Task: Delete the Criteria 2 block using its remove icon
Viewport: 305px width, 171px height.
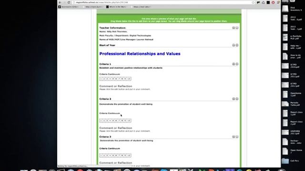Action: pyautogui.click(x=237, y=99)
